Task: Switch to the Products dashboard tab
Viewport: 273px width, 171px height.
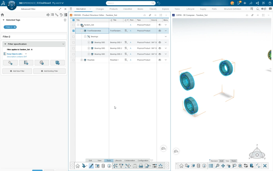Action: tap(113, 9)
